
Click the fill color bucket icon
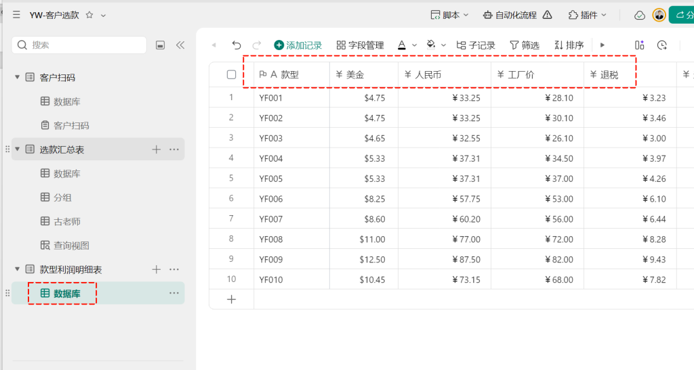pyautogui.click(x=430, y=45)
